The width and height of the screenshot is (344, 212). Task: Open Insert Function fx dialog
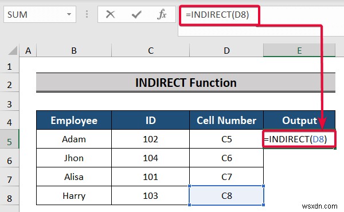coord(162,14)
